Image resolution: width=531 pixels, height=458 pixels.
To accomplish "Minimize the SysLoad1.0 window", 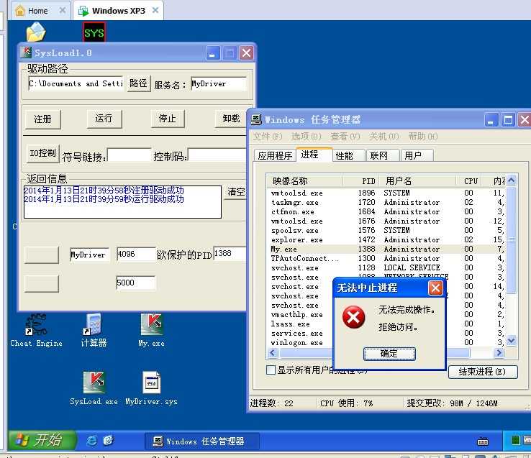I will tap(213, 53).
